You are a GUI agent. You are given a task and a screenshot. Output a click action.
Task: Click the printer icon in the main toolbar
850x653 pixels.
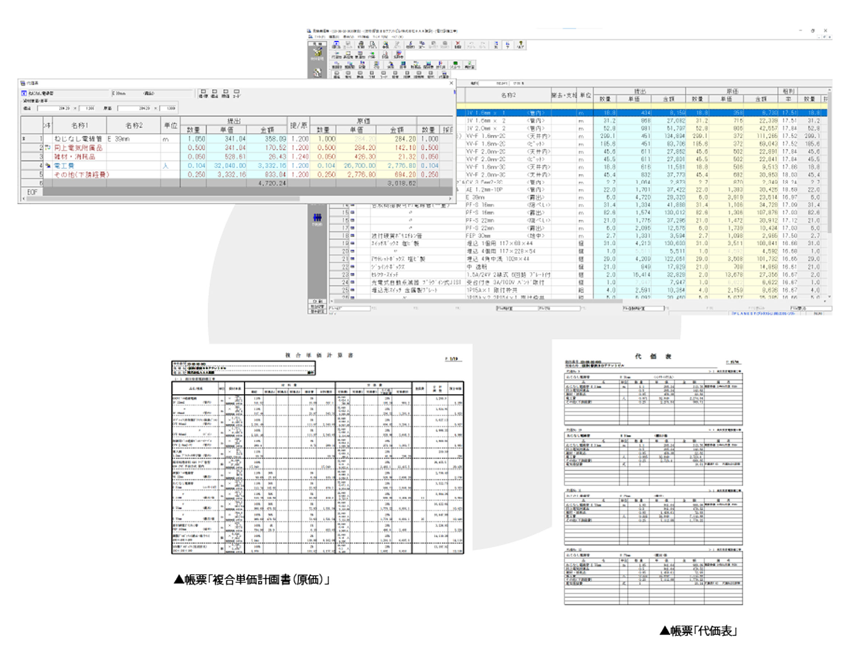(361, 44)
